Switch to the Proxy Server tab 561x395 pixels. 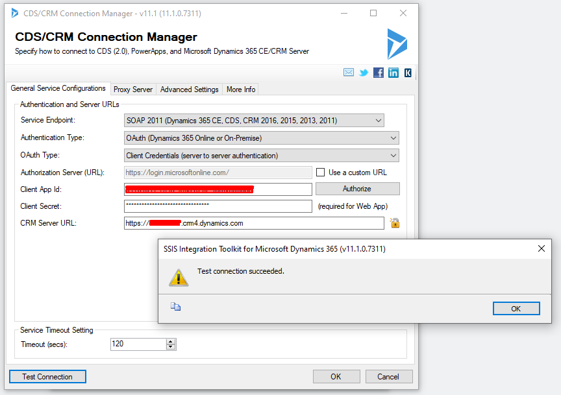pyautogui.click(x=133, y=90)
